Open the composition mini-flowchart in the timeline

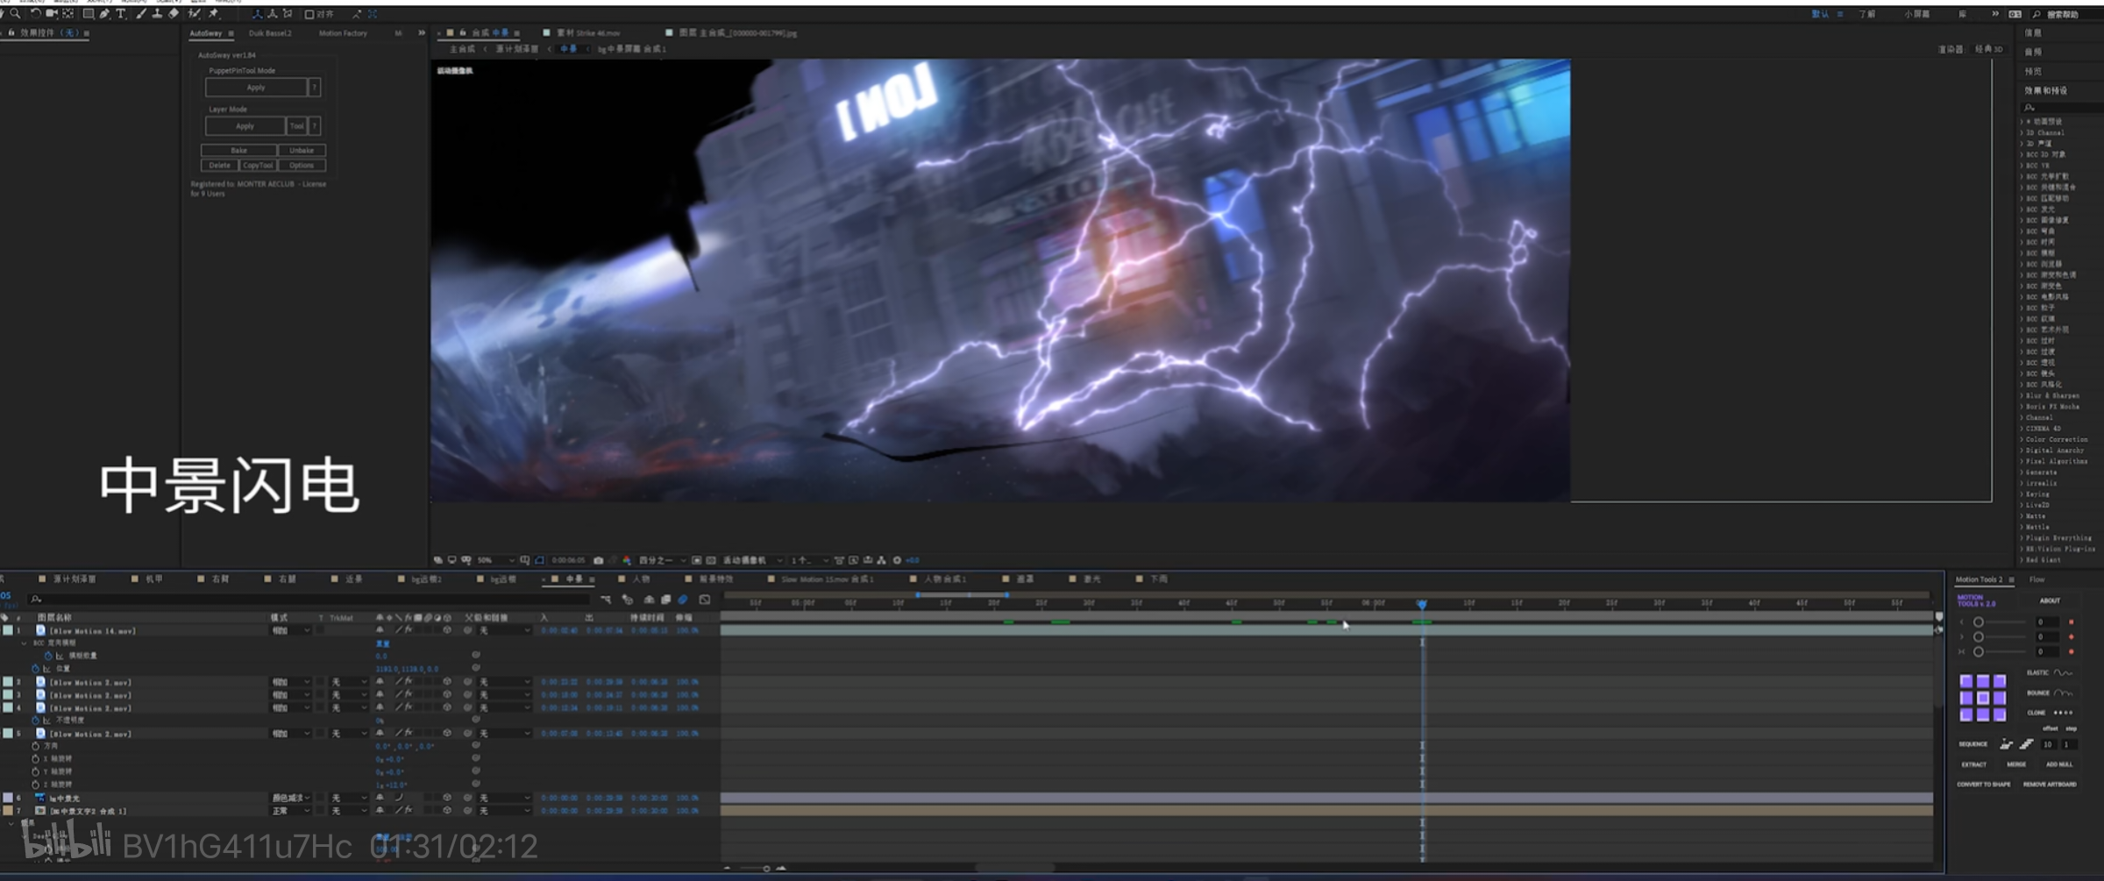[x=606, y=600]
